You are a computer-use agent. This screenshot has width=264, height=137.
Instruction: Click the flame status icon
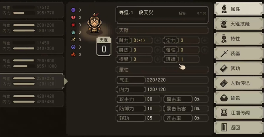74,54
